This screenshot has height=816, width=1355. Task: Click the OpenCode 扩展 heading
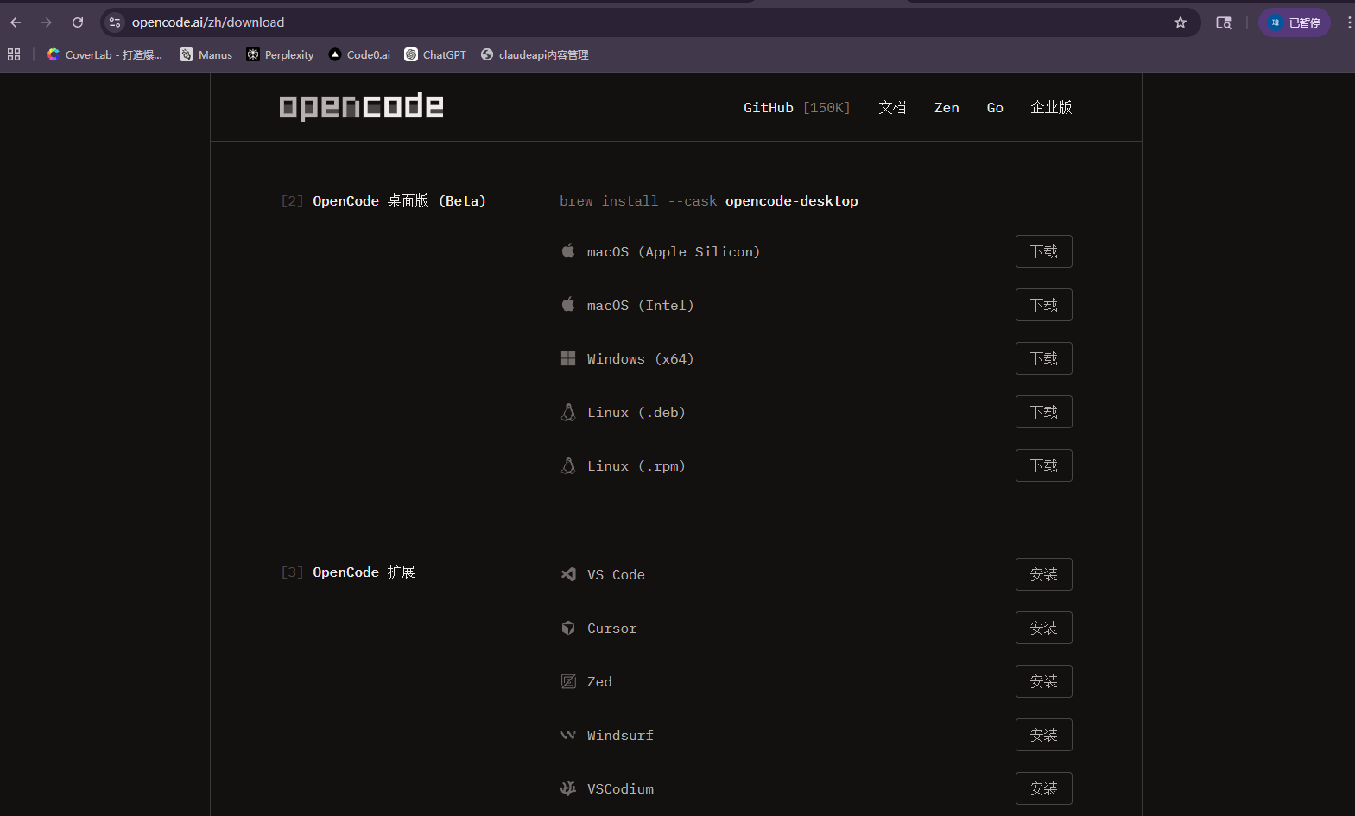point(364,572)
